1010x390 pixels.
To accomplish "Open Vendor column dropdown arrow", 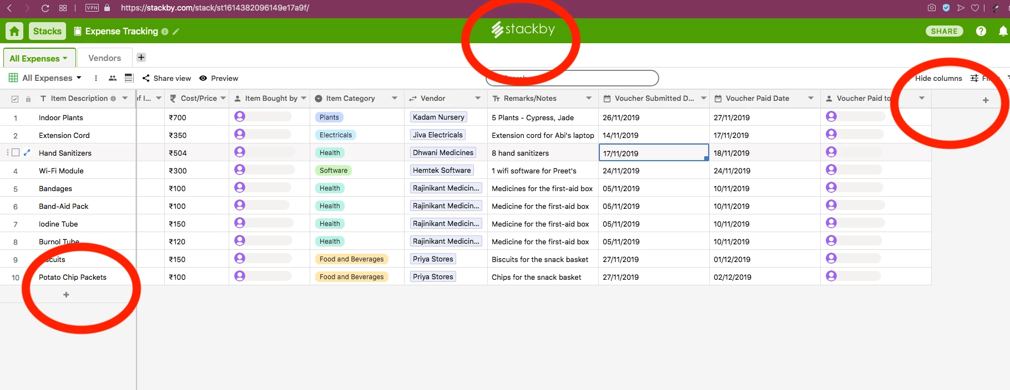I will 478,98.
